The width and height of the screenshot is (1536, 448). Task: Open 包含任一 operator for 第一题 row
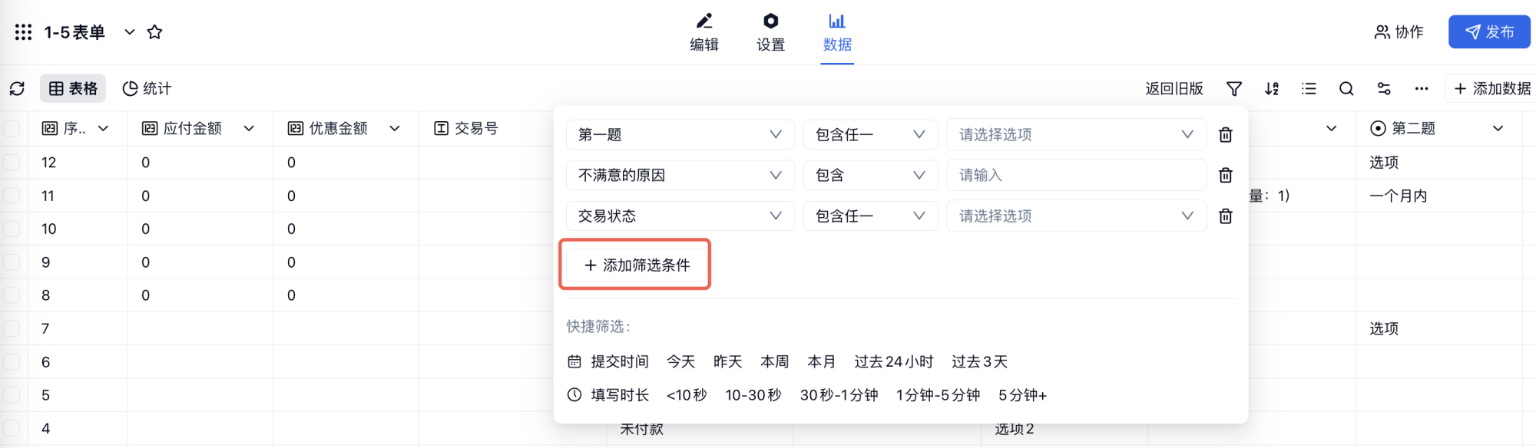pyautogui.click(x=871, y=134)
